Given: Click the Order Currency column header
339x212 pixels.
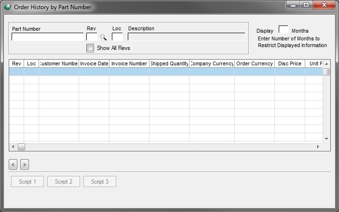Looking at the screenshot, I should tap(255, 63).
